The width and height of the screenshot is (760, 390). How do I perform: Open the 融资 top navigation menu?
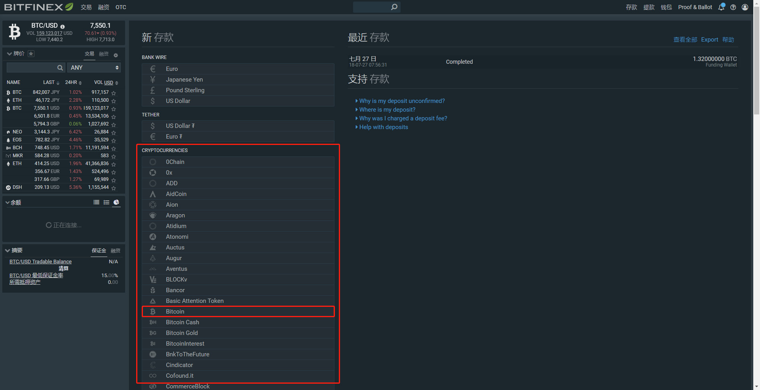point(103,7)
